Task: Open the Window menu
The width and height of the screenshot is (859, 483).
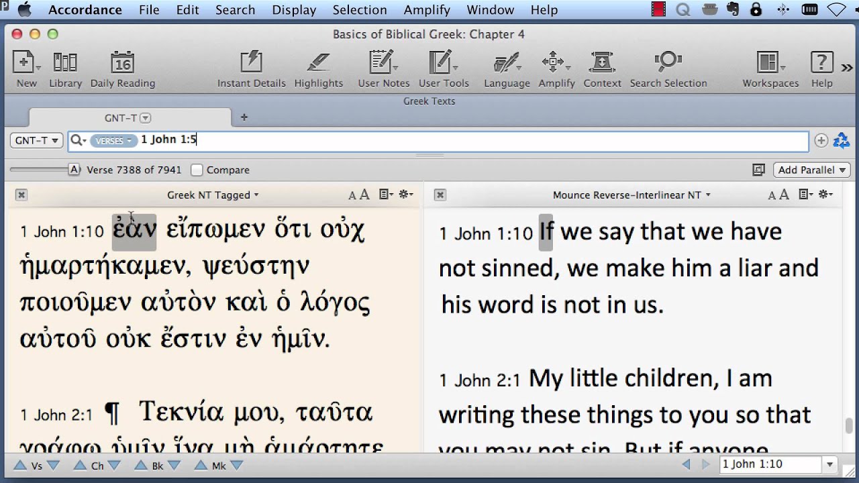Action: (x=491, y=10)
